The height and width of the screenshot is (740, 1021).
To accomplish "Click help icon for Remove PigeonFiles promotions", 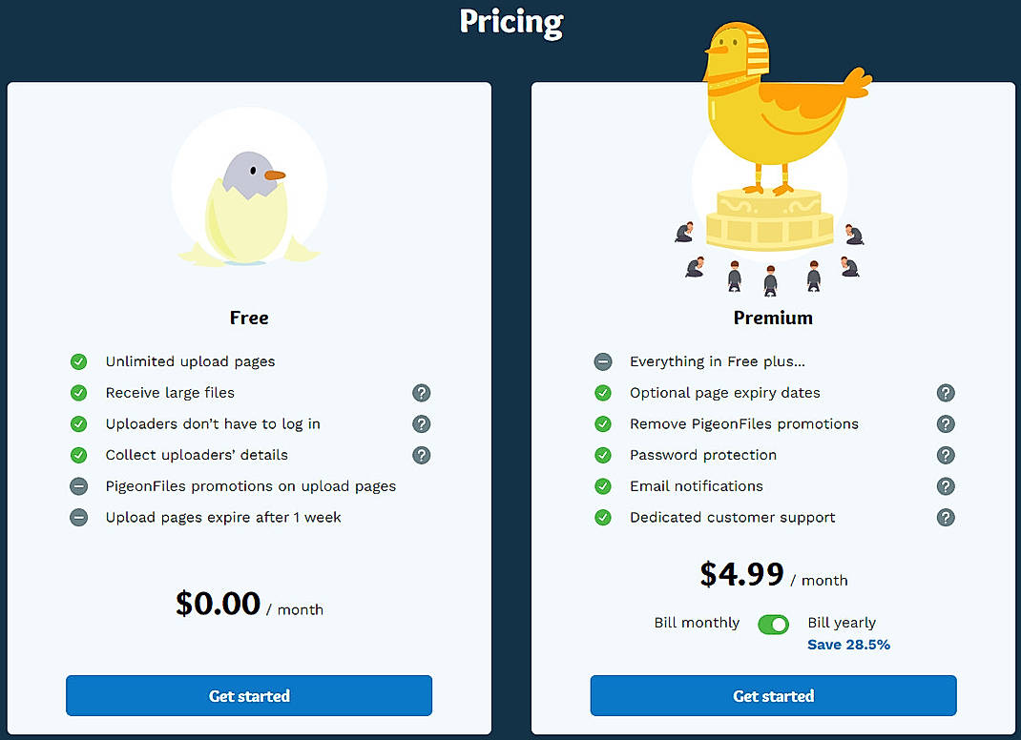I will click(x=946, y=423).
